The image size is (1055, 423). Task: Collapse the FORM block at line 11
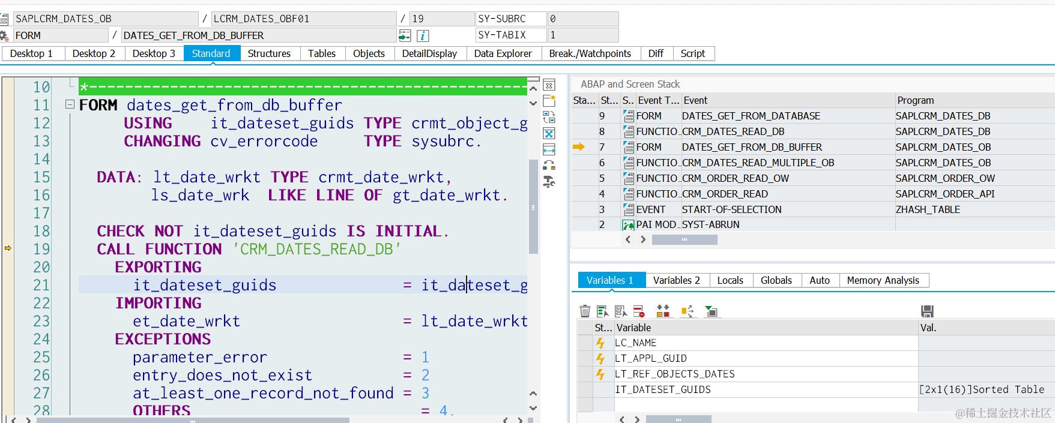[70, 104]
